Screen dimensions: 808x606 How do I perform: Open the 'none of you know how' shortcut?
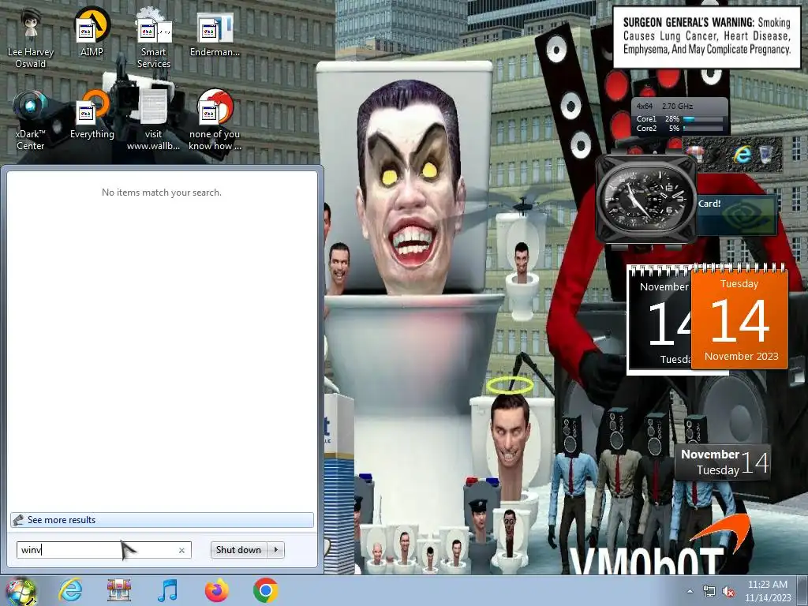tap(215, 120)
